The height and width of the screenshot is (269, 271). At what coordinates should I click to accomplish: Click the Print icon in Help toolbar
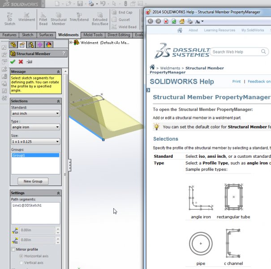click(190, 22)
